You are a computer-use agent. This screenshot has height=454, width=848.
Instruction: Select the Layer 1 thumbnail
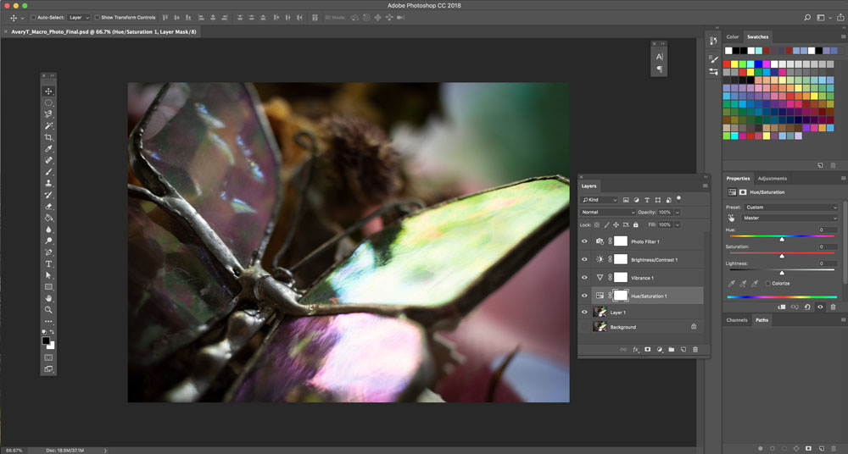coord(600,312)
